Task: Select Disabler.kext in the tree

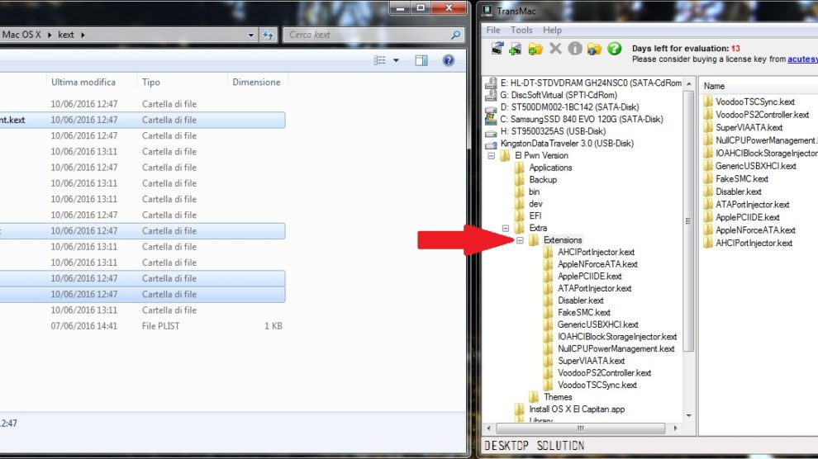Action: pos(580,300)
